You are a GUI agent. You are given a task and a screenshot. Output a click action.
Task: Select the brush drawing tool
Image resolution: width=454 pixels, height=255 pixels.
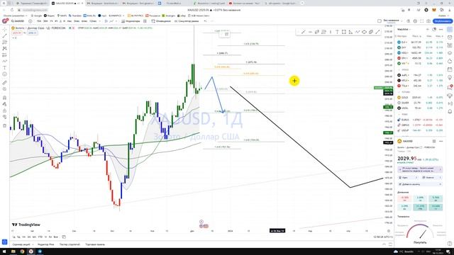(5, 62)
